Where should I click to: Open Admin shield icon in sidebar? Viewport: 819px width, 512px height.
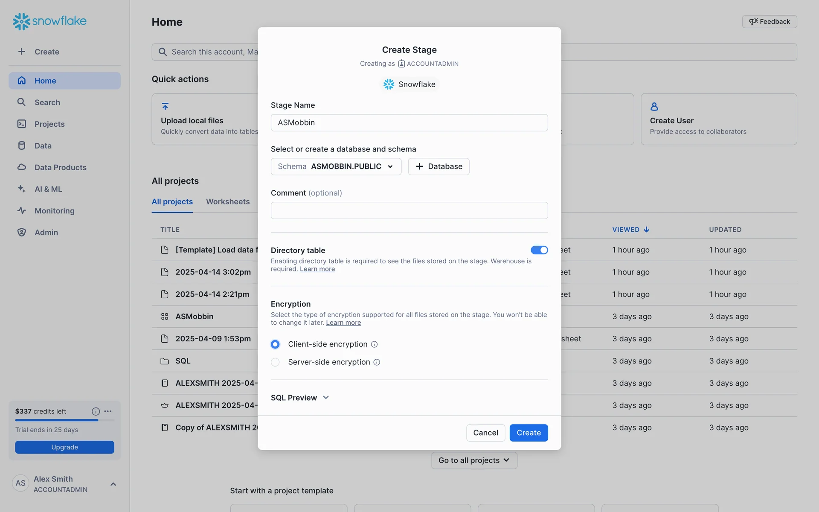22,232
